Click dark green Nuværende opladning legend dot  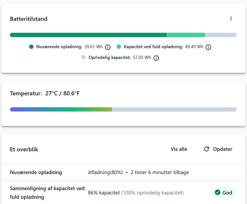click(x=31, y=47)
